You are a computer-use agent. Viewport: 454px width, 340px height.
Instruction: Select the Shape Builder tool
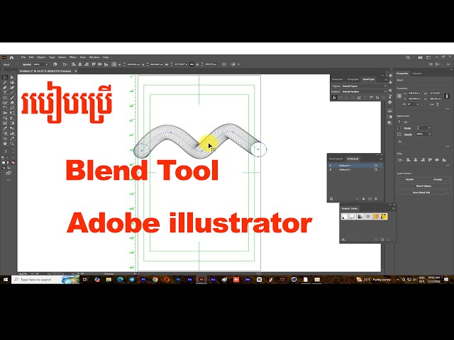(5, 118)
